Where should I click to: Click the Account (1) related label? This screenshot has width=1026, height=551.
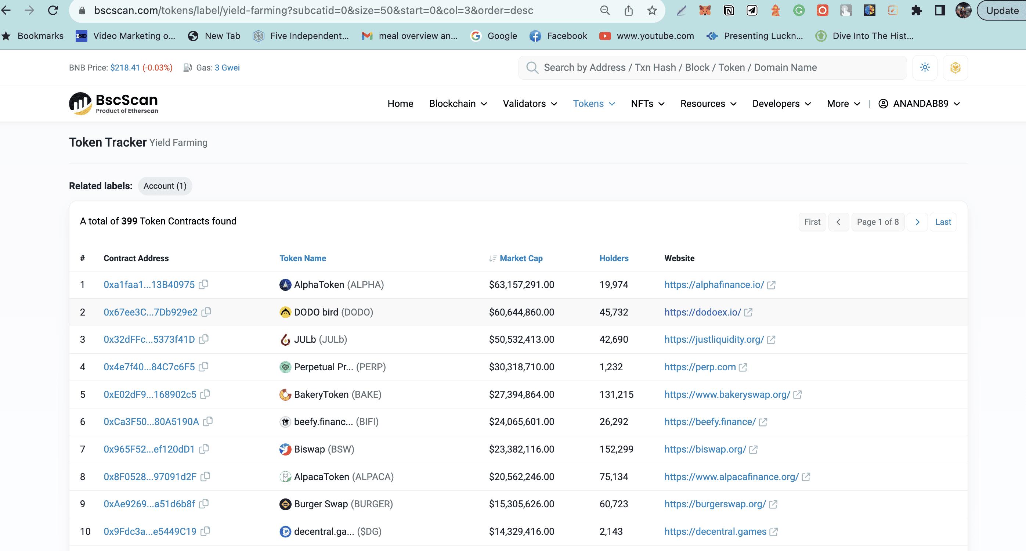165,186
